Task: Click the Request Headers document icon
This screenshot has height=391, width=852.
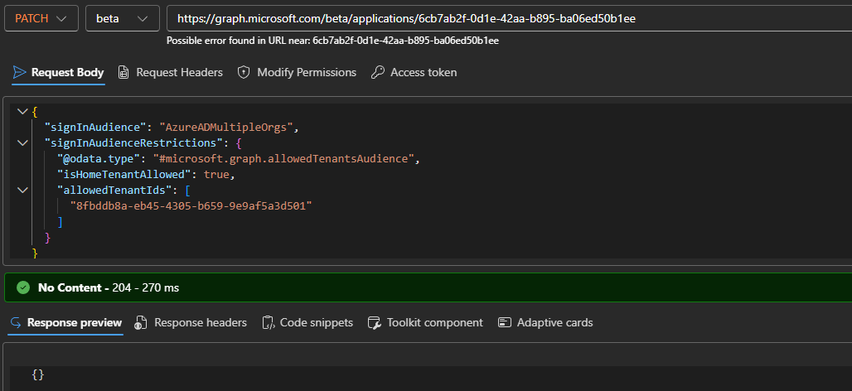Action: pyautogui.click(x=123, y=72)
